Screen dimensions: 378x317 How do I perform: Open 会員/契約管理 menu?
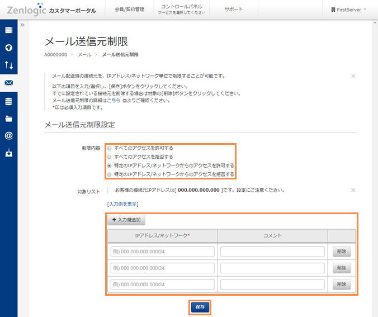pos(130,10)
